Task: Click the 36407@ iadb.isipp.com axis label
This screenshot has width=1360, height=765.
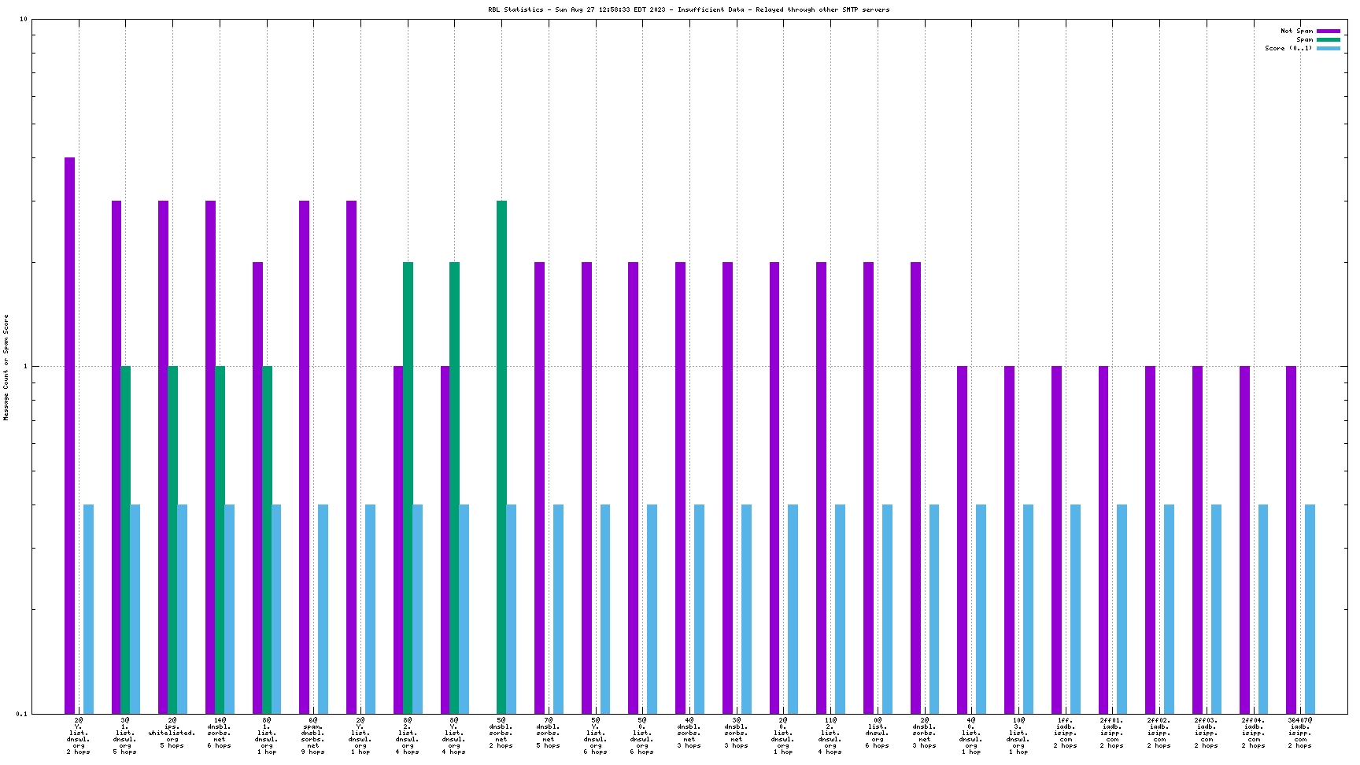Action: coord(1300,733)
